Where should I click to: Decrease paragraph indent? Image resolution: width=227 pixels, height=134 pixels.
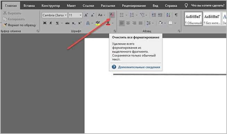pos(154,15)
